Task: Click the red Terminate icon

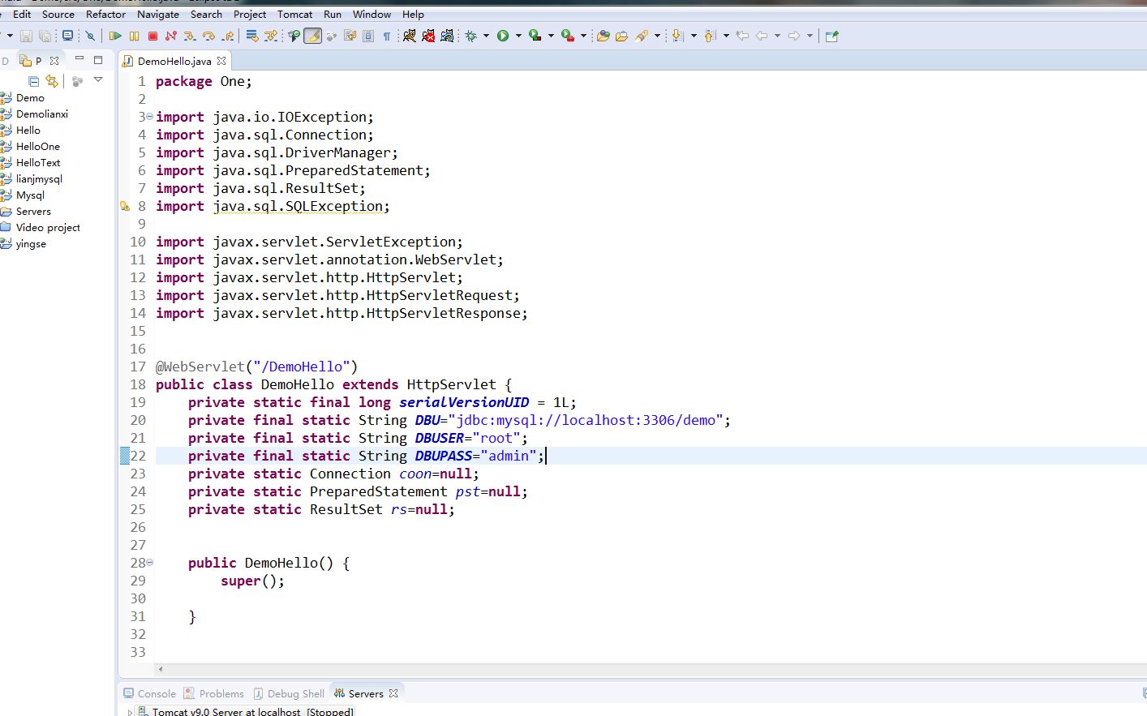Action: coord(153,36)
